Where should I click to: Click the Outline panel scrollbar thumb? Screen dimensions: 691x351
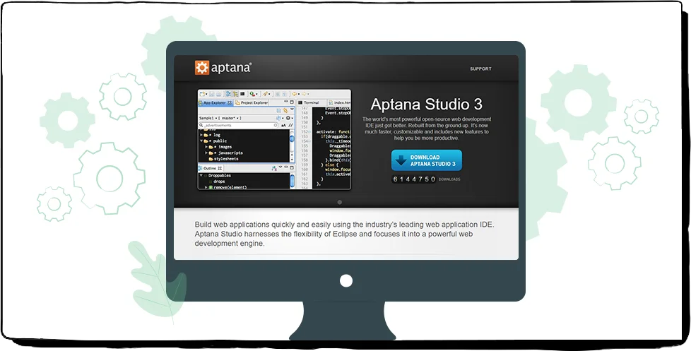click(x=292, y=181)
